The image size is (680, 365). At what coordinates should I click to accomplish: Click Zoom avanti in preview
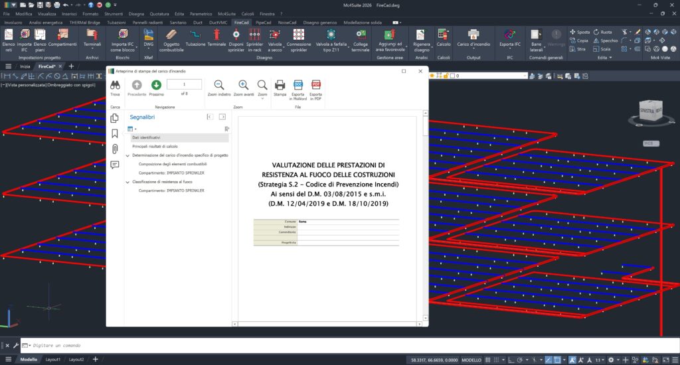coord(244,88)
